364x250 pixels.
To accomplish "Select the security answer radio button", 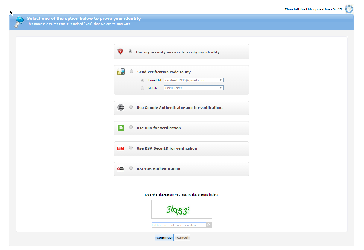I will [x=130, y=52].
